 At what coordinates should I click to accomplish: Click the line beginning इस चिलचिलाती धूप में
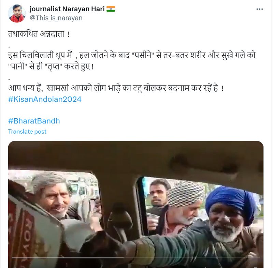point(132,55)
